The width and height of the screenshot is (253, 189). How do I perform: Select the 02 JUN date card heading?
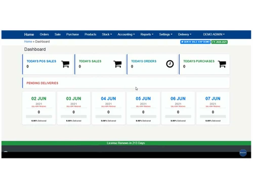point(39,98)
